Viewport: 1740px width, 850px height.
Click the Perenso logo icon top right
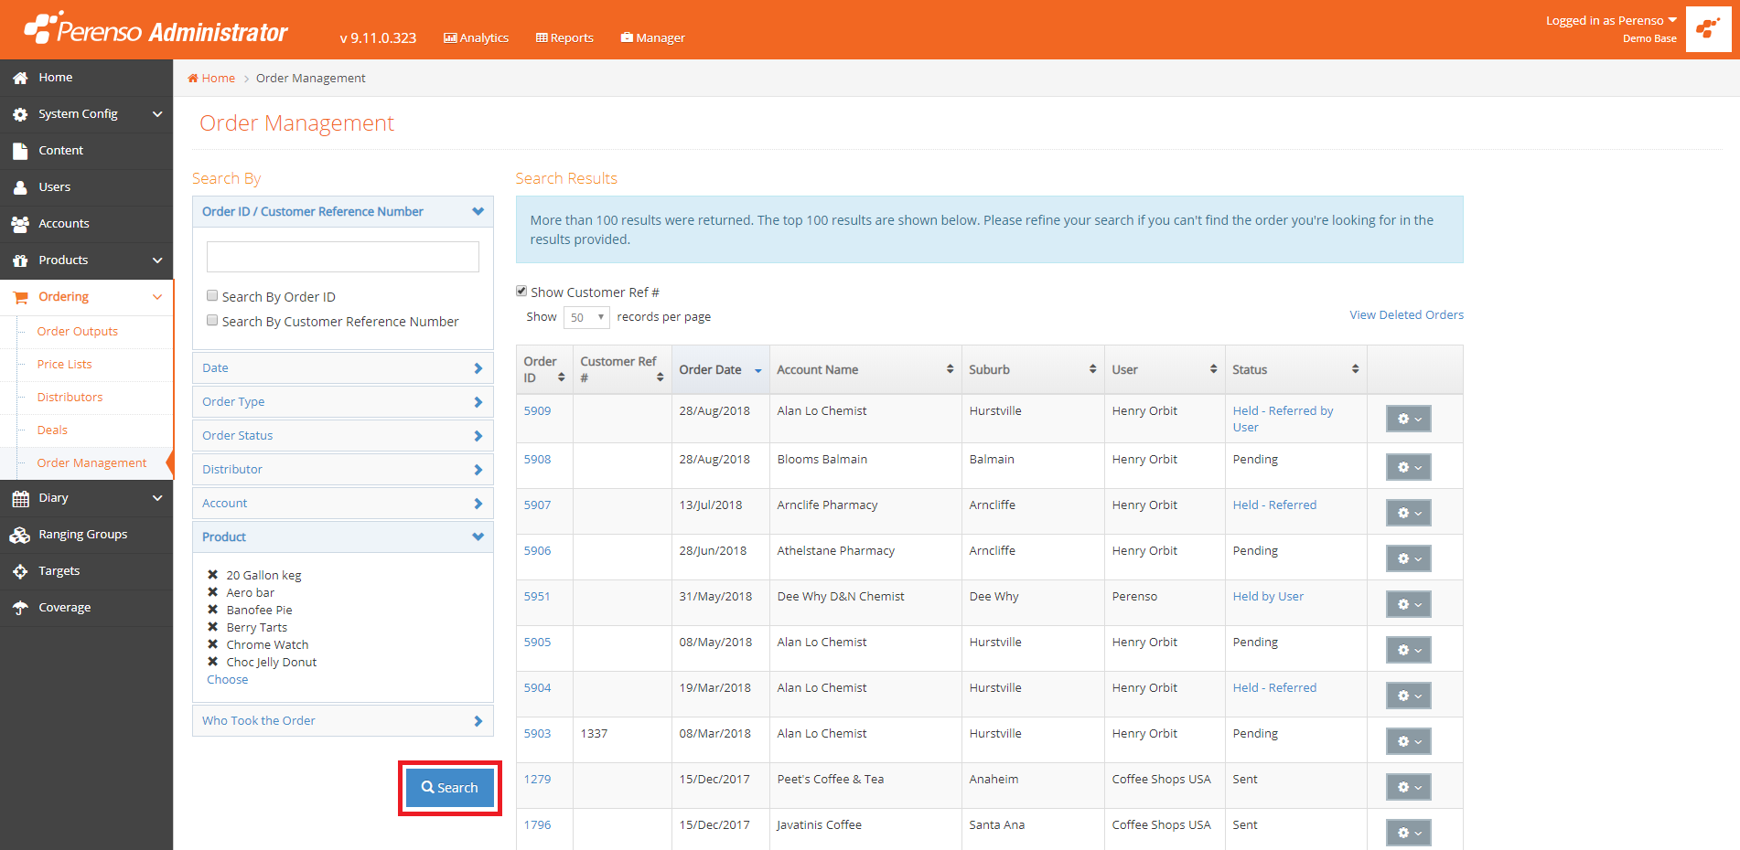[x=1708, y=29]
